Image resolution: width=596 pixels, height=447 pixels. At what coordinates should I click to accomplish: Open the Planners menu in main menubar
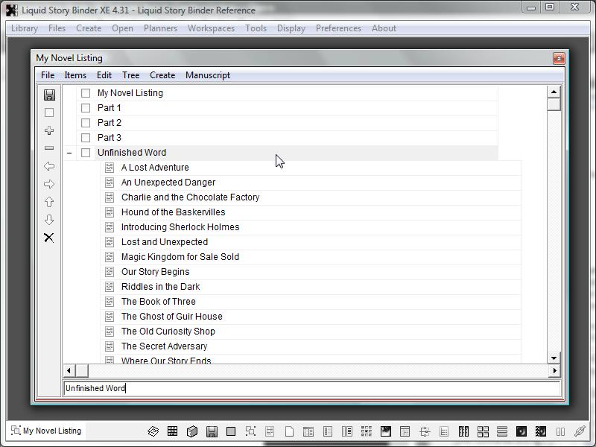pyautogui.click(x=160, y=28)
